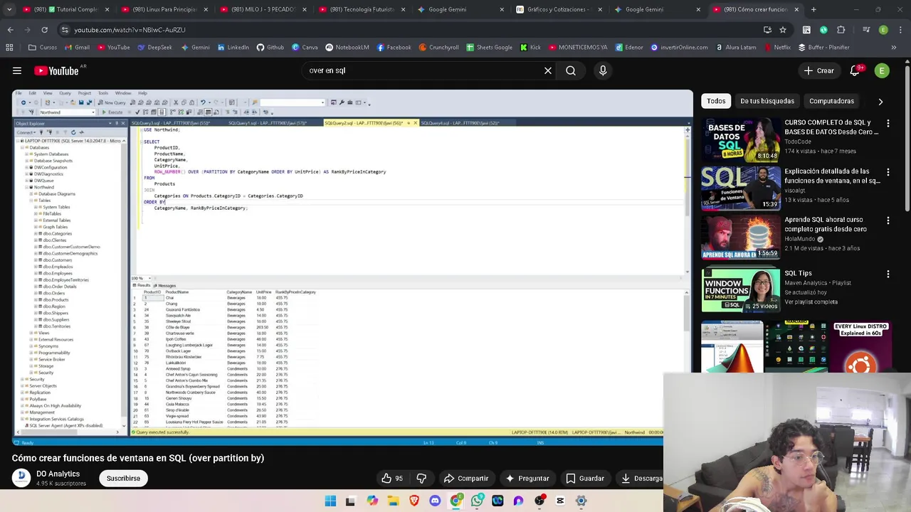The image size is (911, 512).
Task: Open the NotebookLM bookmark
Action: [347, 48]
